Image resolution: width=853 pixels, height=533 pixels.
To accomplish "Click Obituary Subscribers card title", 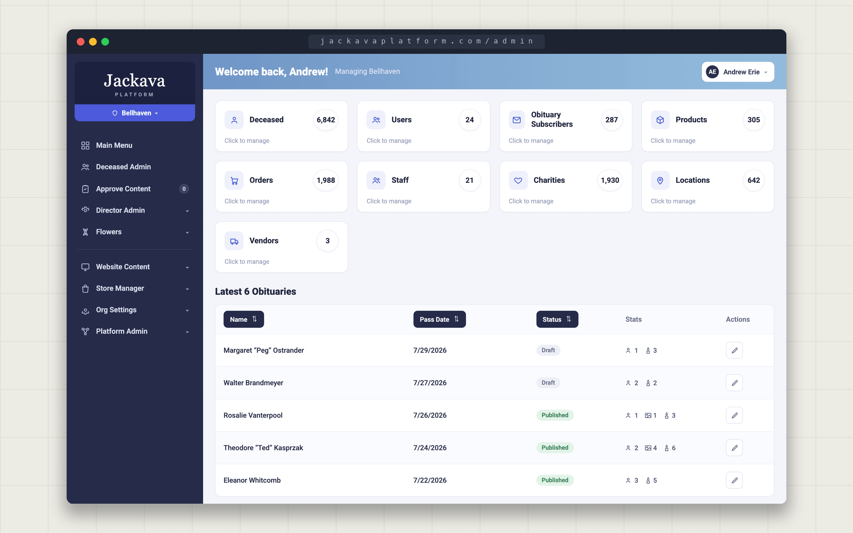I will coord(552,119).
